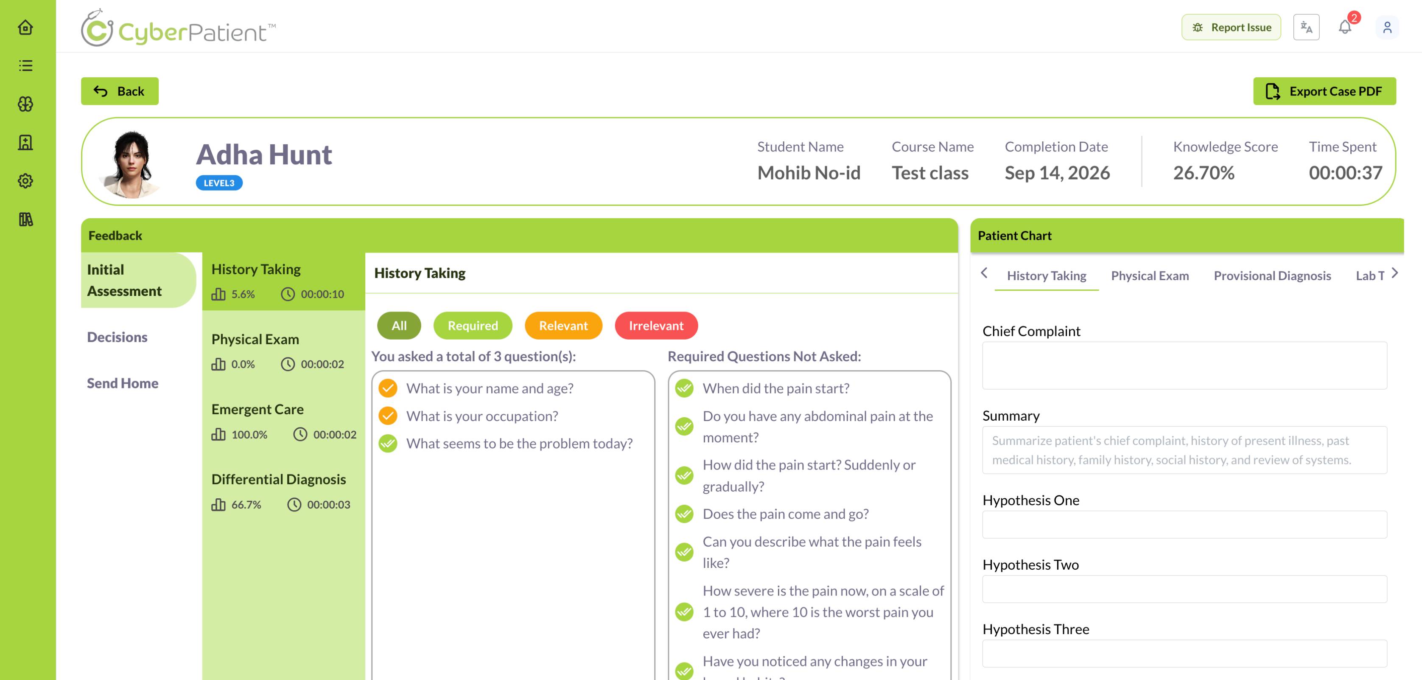
Task: Click 'When did the pain start?' question
Action: tap(775, 388)
